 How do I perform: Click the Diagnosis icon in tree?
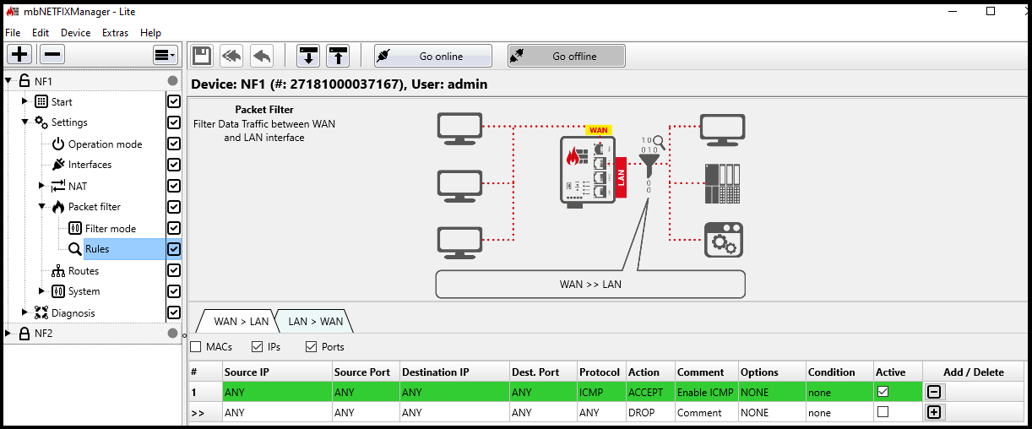point(41,312)
